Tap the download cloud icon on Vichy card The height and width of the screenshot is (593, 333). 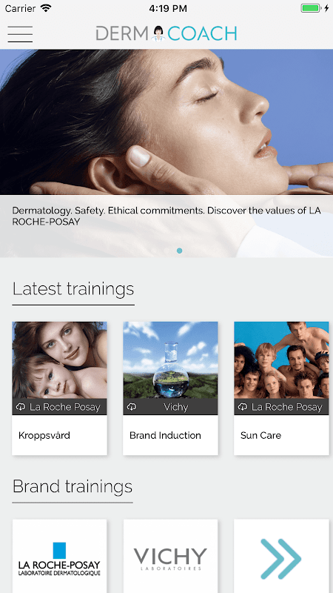tap(132, 406)
